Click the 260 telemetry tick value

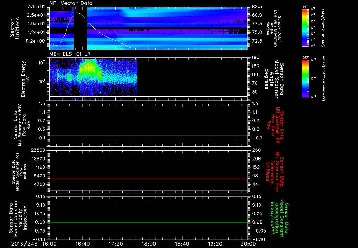point(256,150)
